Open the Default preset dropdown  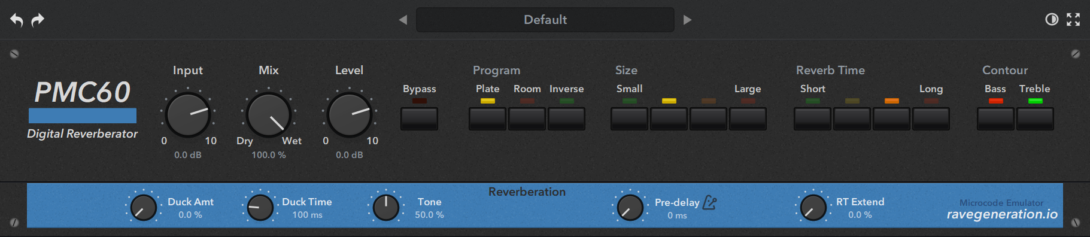(x=545, y=20)
